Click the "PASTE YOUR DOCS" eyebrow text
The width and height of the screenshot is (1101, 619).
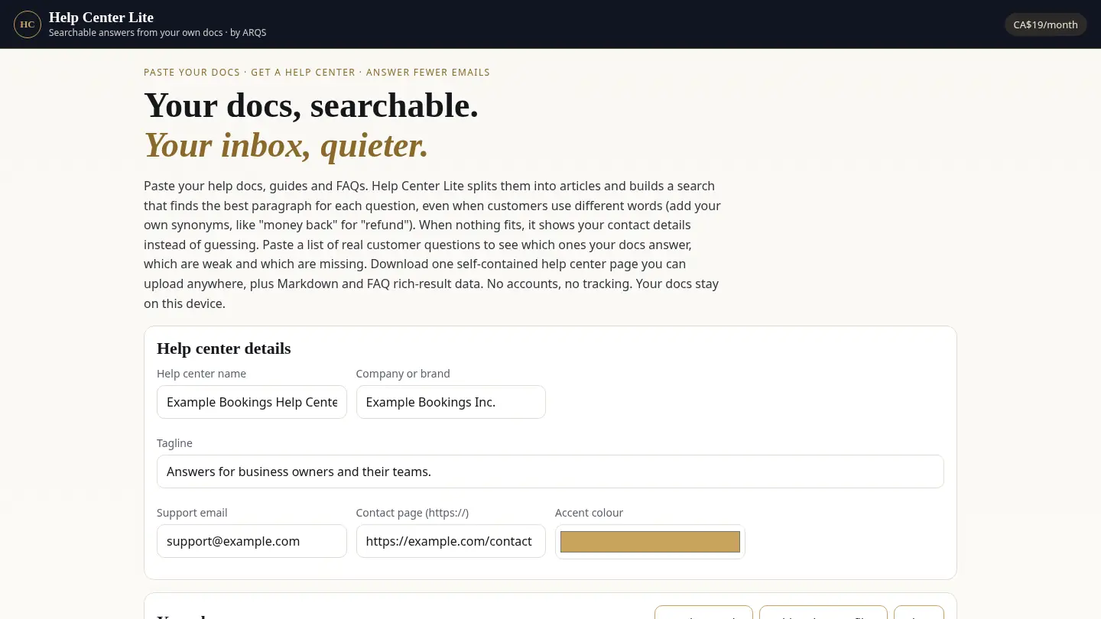point(192,73)
